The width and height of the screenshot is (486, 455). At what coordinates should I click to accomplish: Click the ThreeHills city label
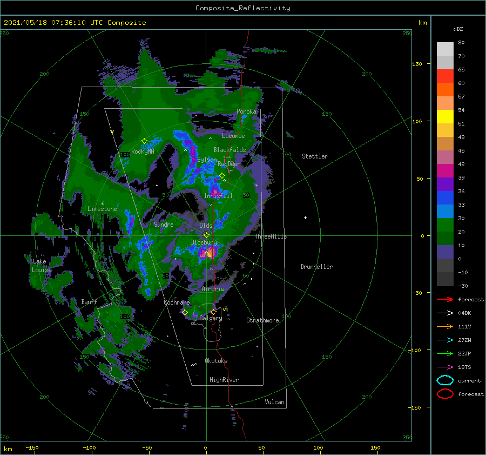click(271, 236)
